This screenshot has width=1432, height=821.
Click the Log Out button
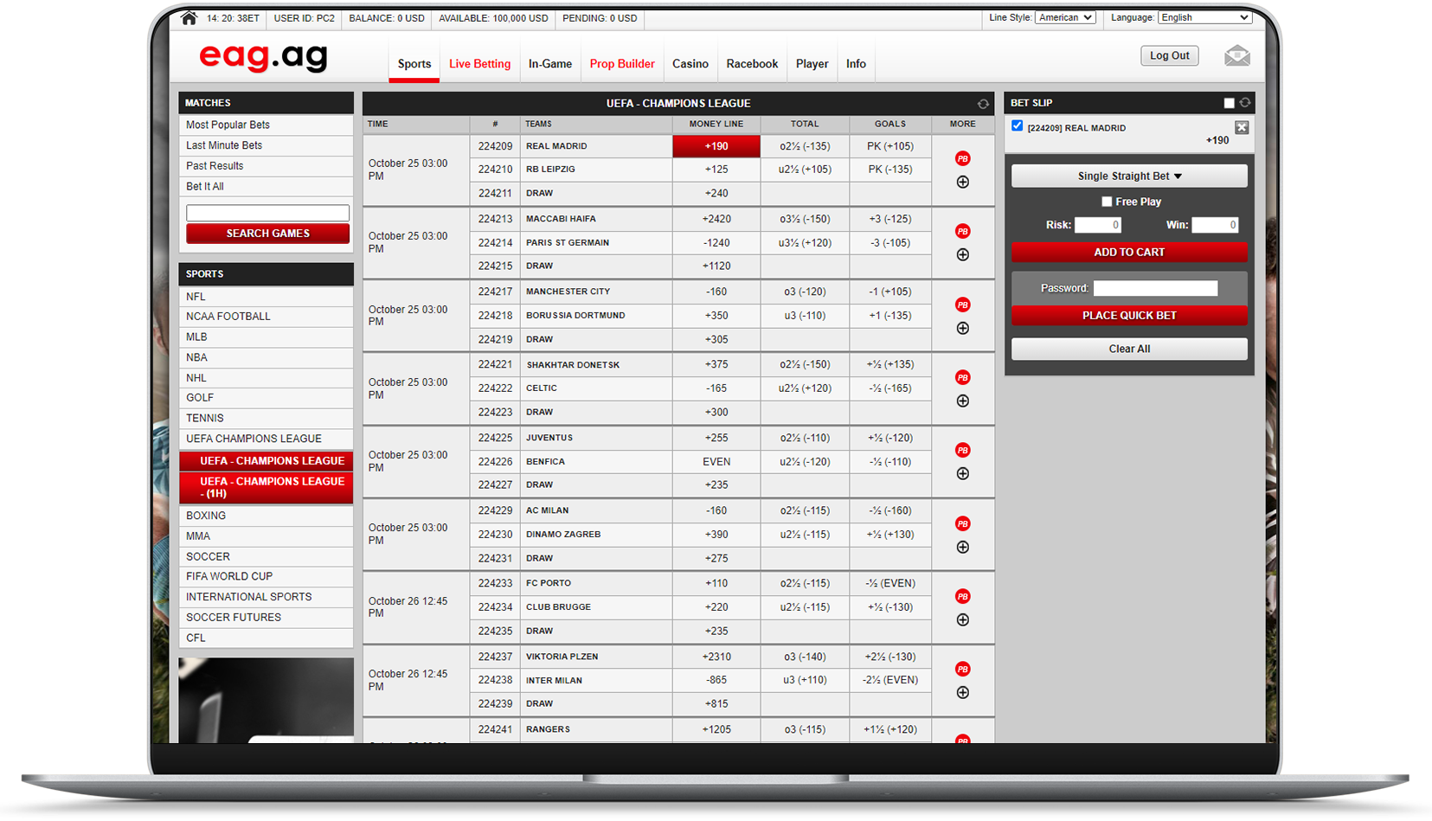click(1169, 55)
